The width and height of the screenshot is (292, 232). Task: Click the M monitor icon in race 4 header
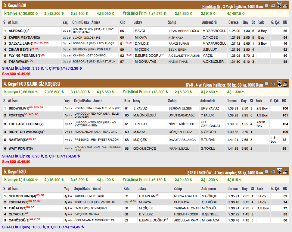[279, 84]
